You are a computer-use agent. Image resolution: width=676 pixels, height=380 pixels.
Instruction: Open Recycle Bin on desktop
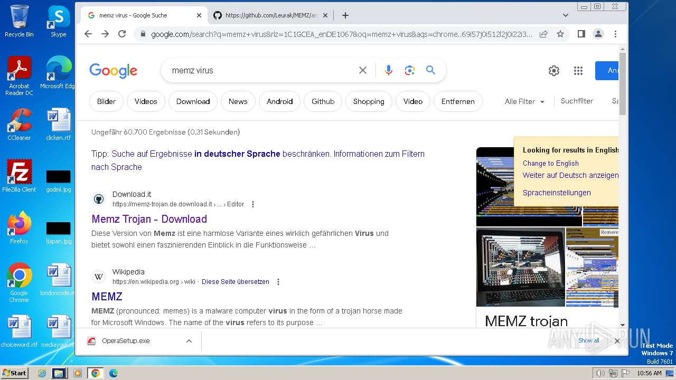pos(19,21)
